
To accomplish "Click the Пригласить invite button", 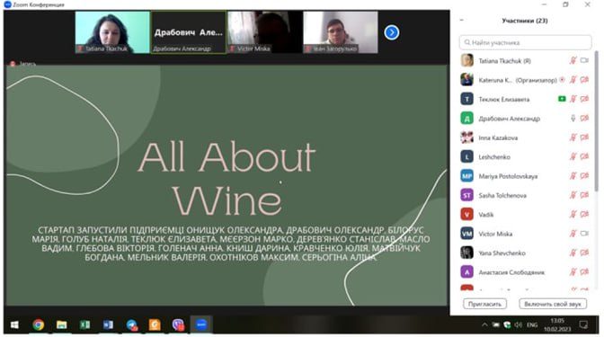I will coord(484,304).
